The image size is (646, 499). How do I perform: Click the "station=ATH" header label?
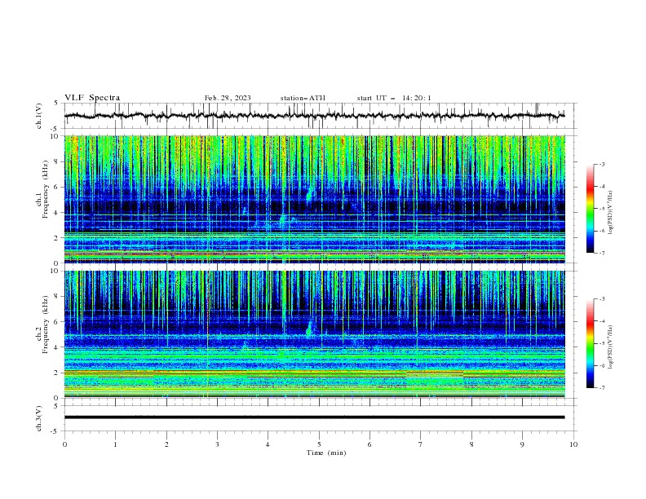tap(303, 98)
